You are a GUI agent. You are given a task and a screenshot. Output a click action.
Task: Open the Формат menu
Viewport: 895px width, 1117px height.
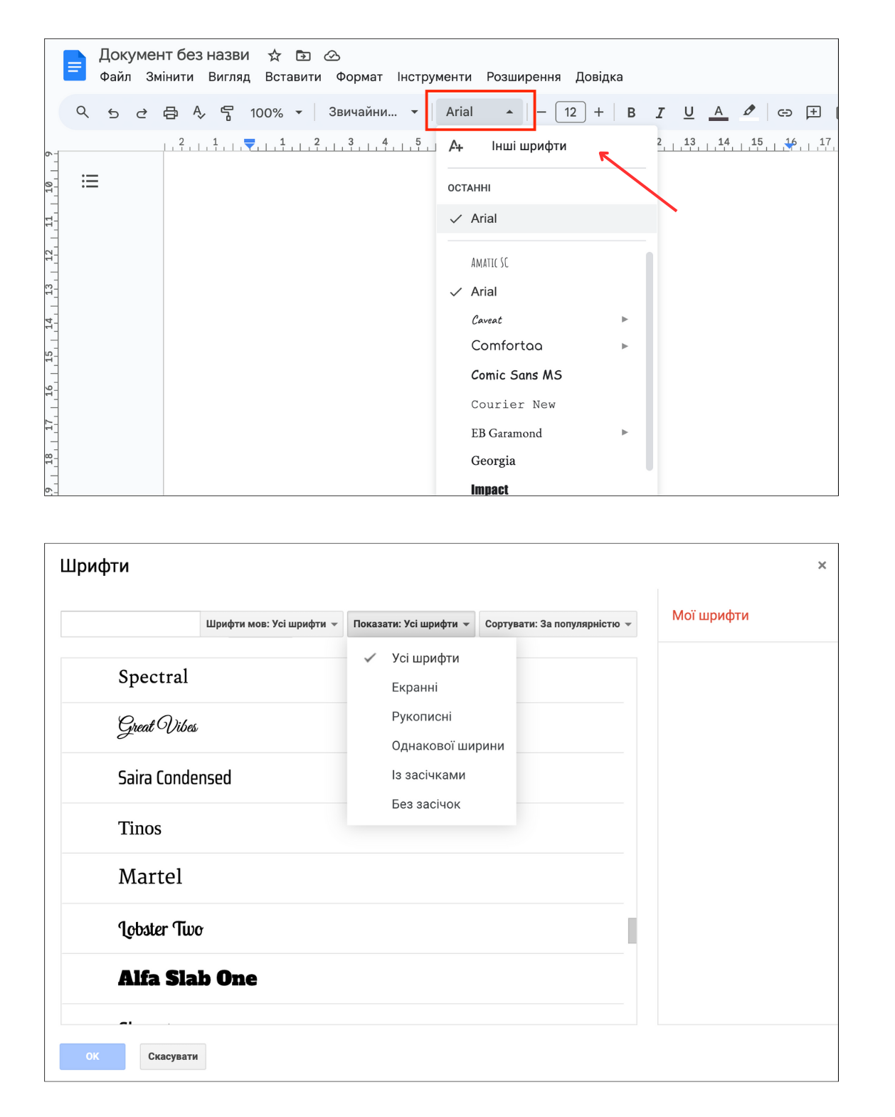tap(359, 77)
